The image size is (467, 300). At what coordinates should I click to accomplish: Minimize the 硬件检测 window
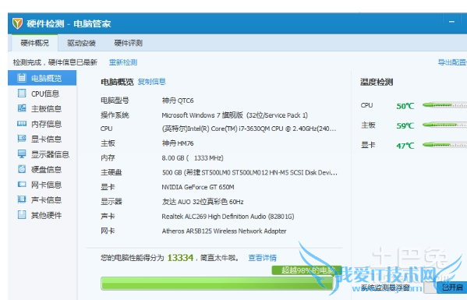(452, 22)
